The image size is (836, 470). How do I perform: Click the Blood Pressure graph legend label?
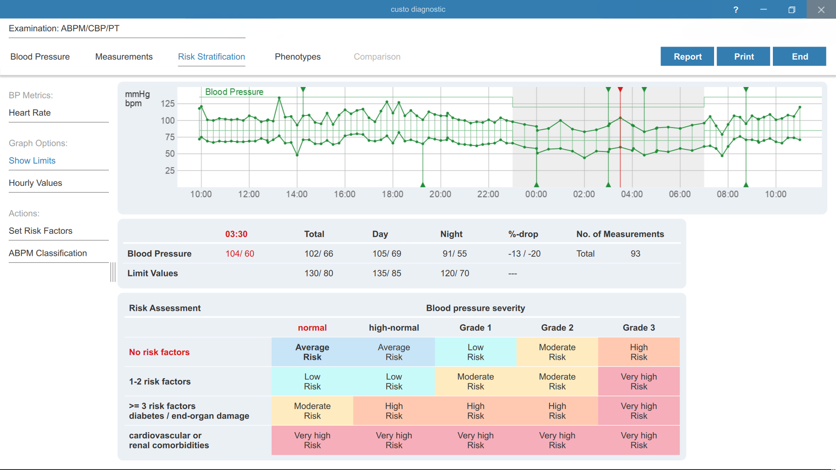pyautogui.click(x=234, y=92)
